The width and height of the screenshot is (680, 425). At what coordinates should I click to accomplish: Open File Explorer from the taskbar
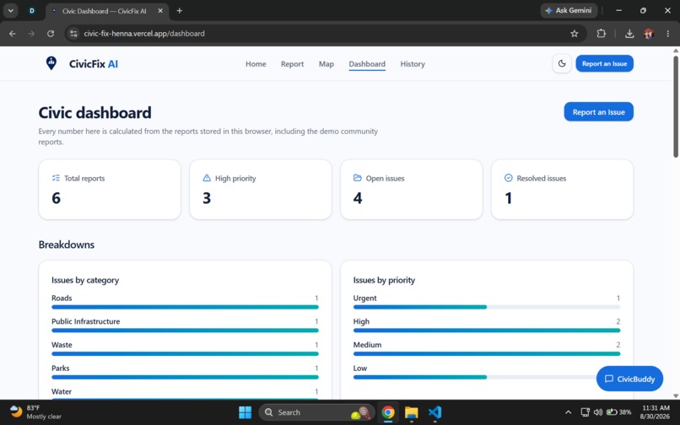click(x=411, y=412)
